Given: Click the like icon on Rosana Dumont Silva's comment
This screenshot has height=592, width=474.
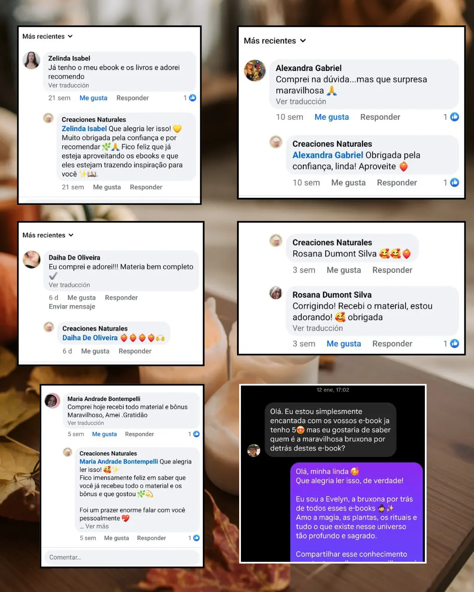Looking at the screenshot, I should point(455,344).
